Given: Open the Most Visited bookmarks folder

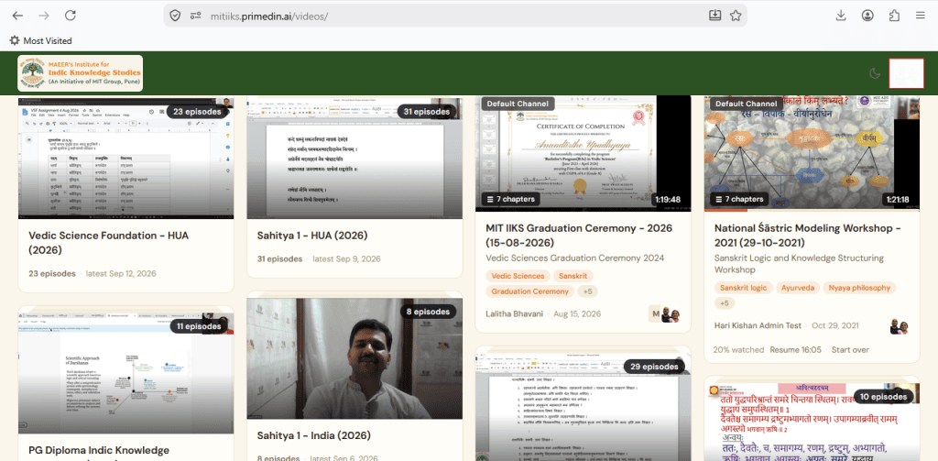Looking at the screenshot, I should (40, 40).
